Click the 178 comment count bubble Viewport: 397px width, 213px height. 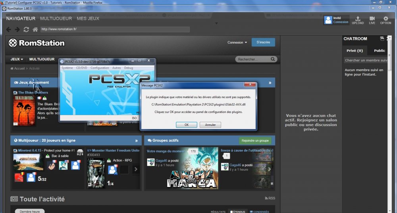coord(193,151)
